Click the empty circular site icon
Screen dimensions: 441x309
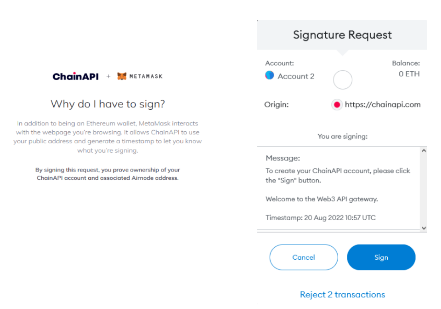(343, 80)
